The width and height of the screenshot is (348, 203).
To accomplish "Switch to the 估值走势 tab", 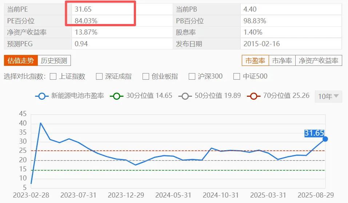I will click(20, 60).
